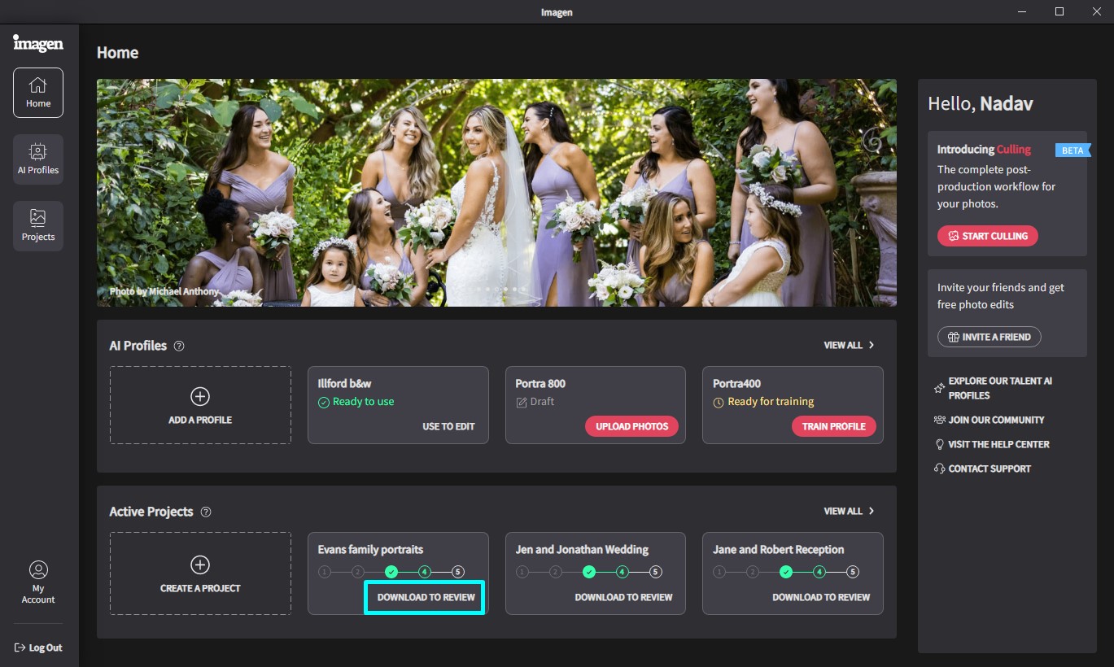1114x667 pixels.
Task: Log out of the Imagen account
Action: point(38,647)
